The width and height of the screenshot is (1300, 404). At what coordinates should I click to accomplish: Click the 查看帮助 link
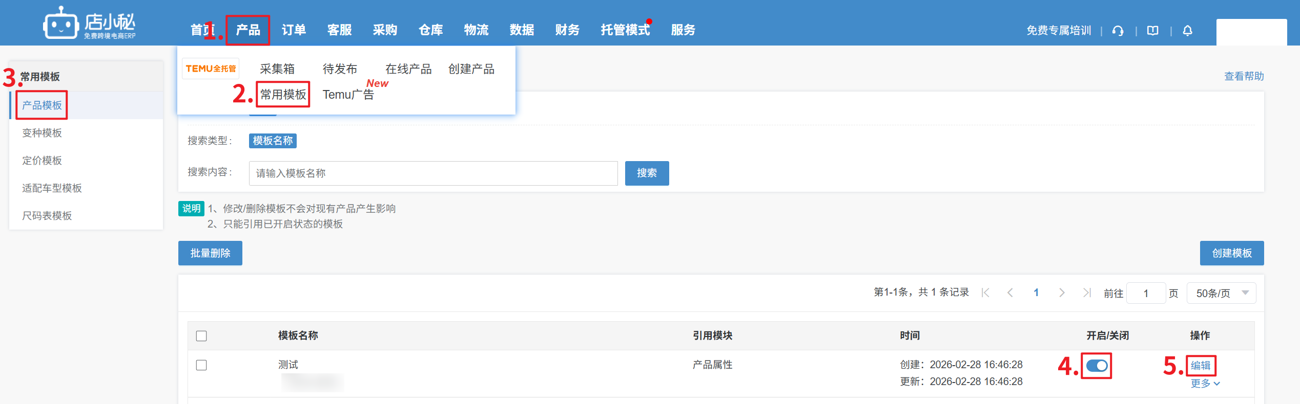1244,76
